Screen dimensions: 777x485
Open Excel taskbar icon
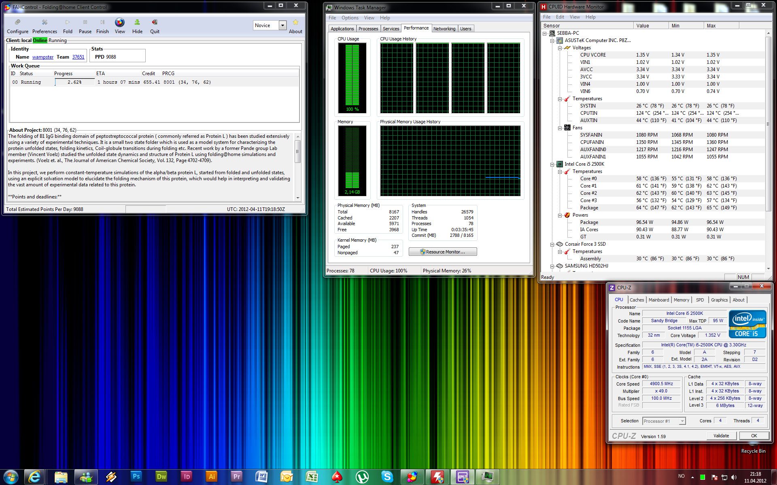(312, 477)
